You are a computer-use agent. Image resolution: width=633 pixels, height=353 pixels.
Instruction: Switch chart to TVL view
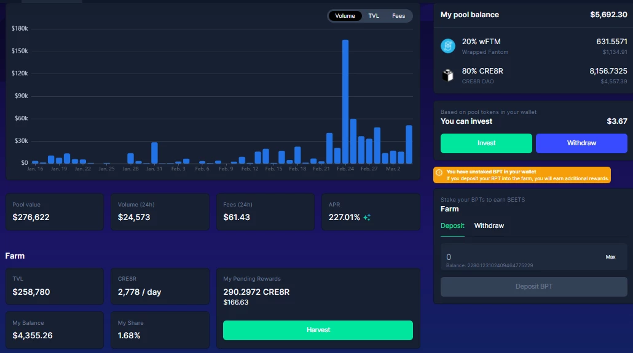(x=374, y=16)
